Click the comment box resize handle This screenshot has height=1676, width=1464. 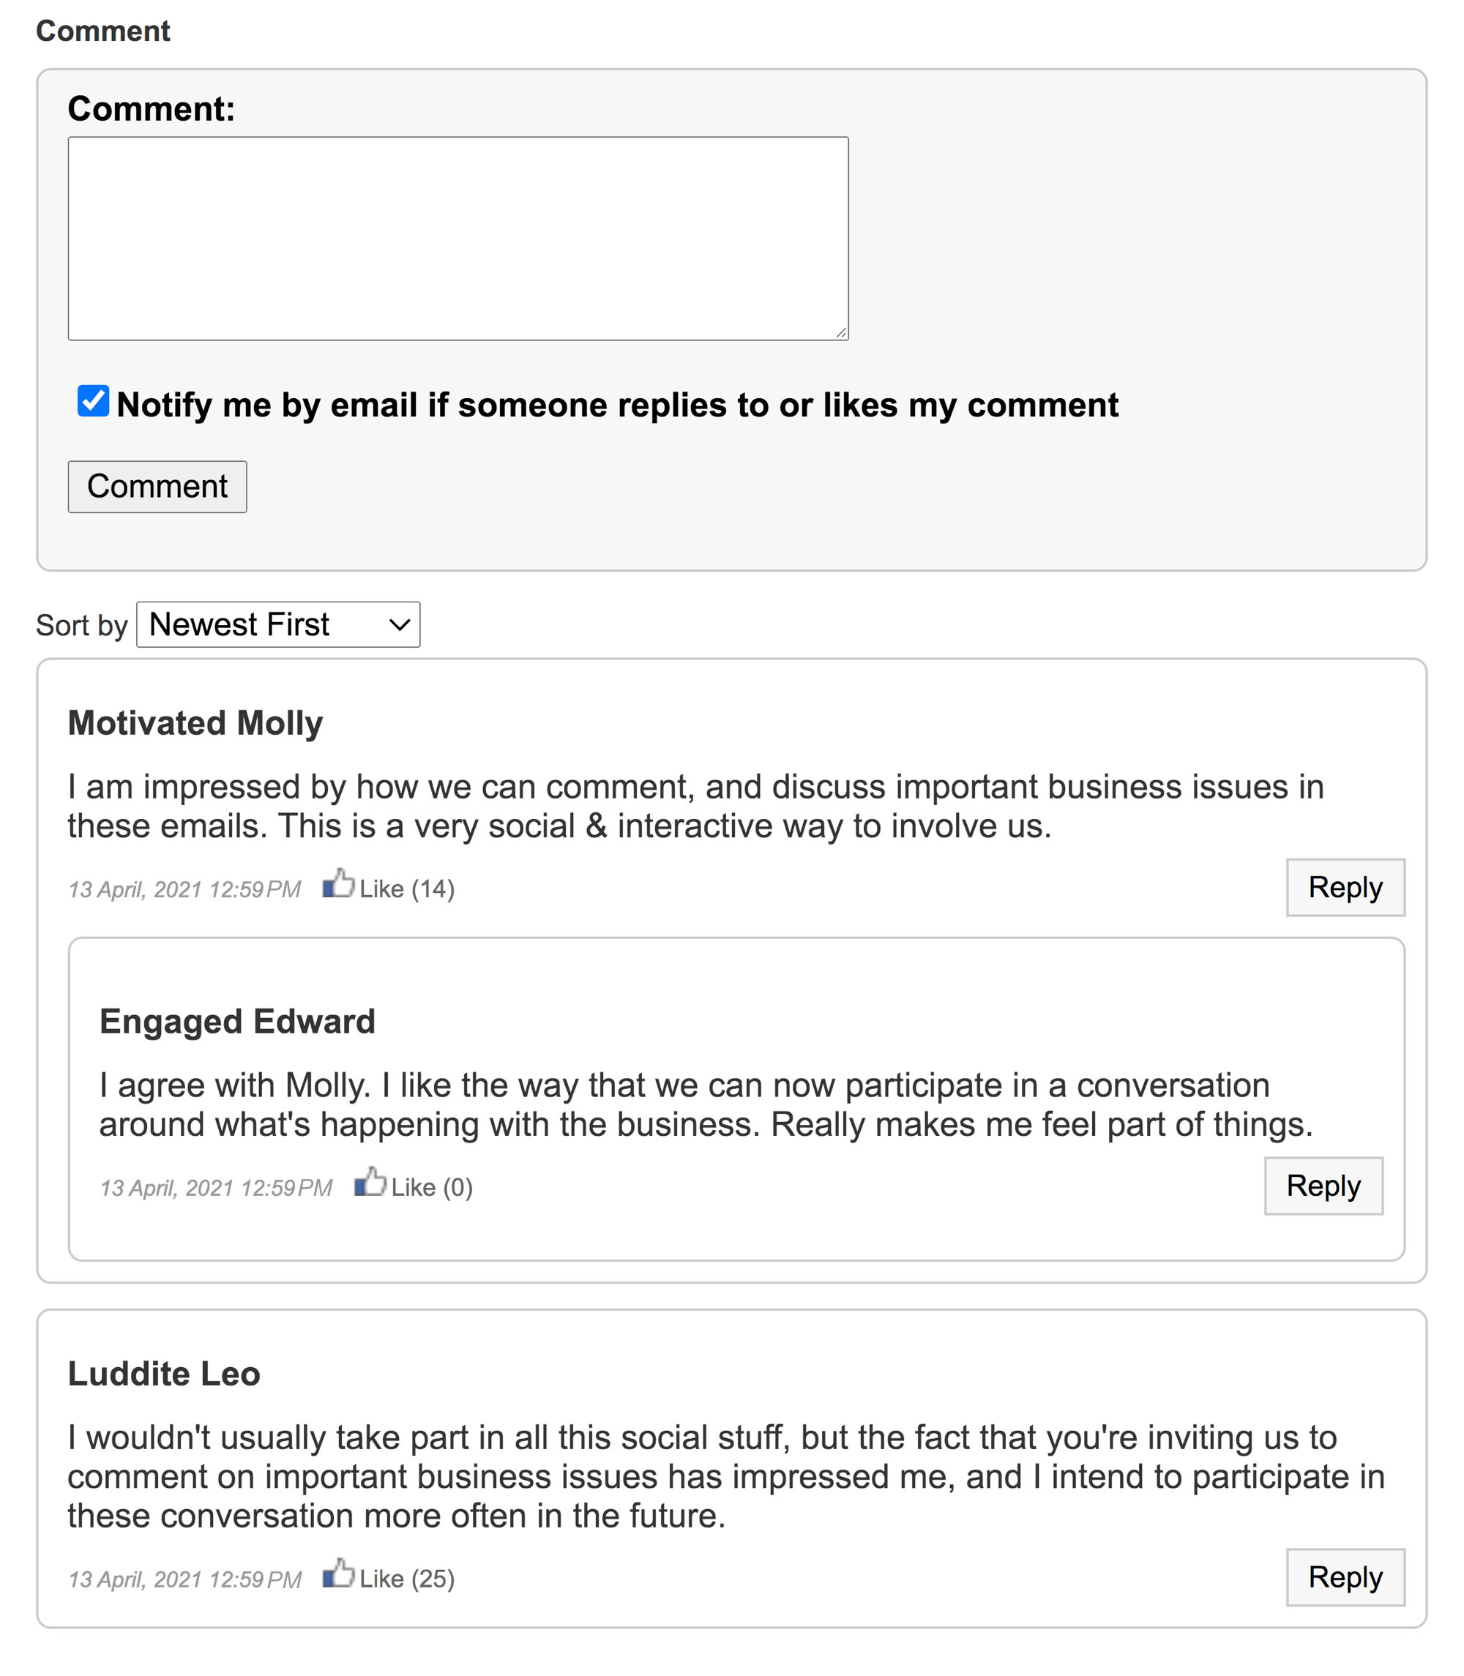click(840, 332)
